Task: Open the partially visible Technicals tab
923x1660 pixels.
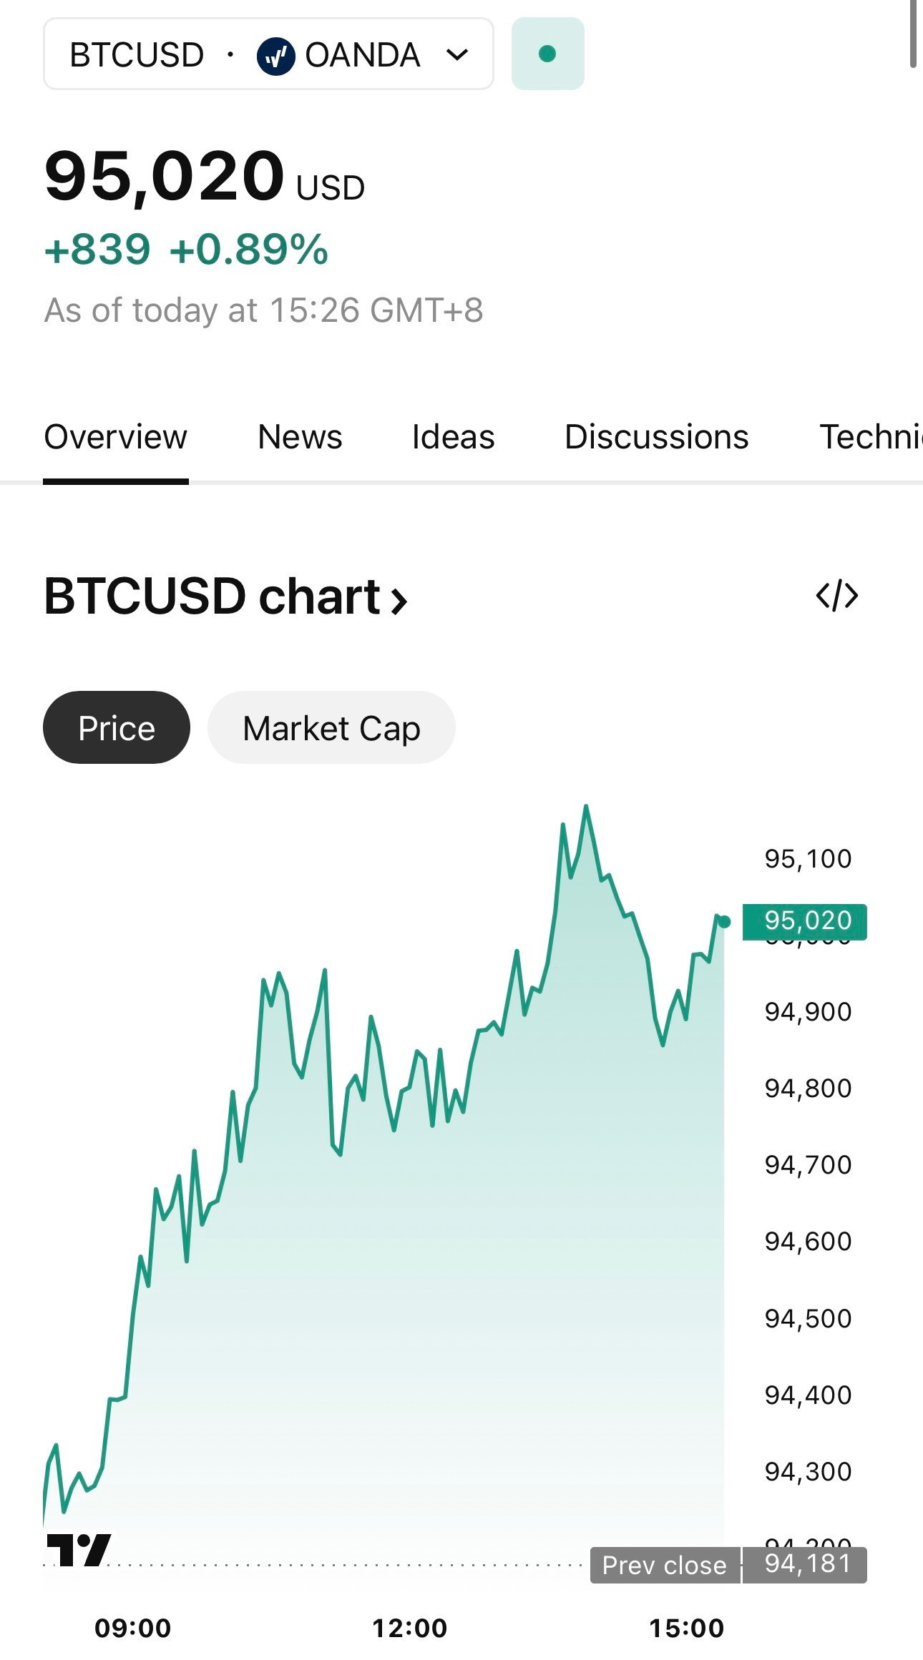Action: [871, 437]
